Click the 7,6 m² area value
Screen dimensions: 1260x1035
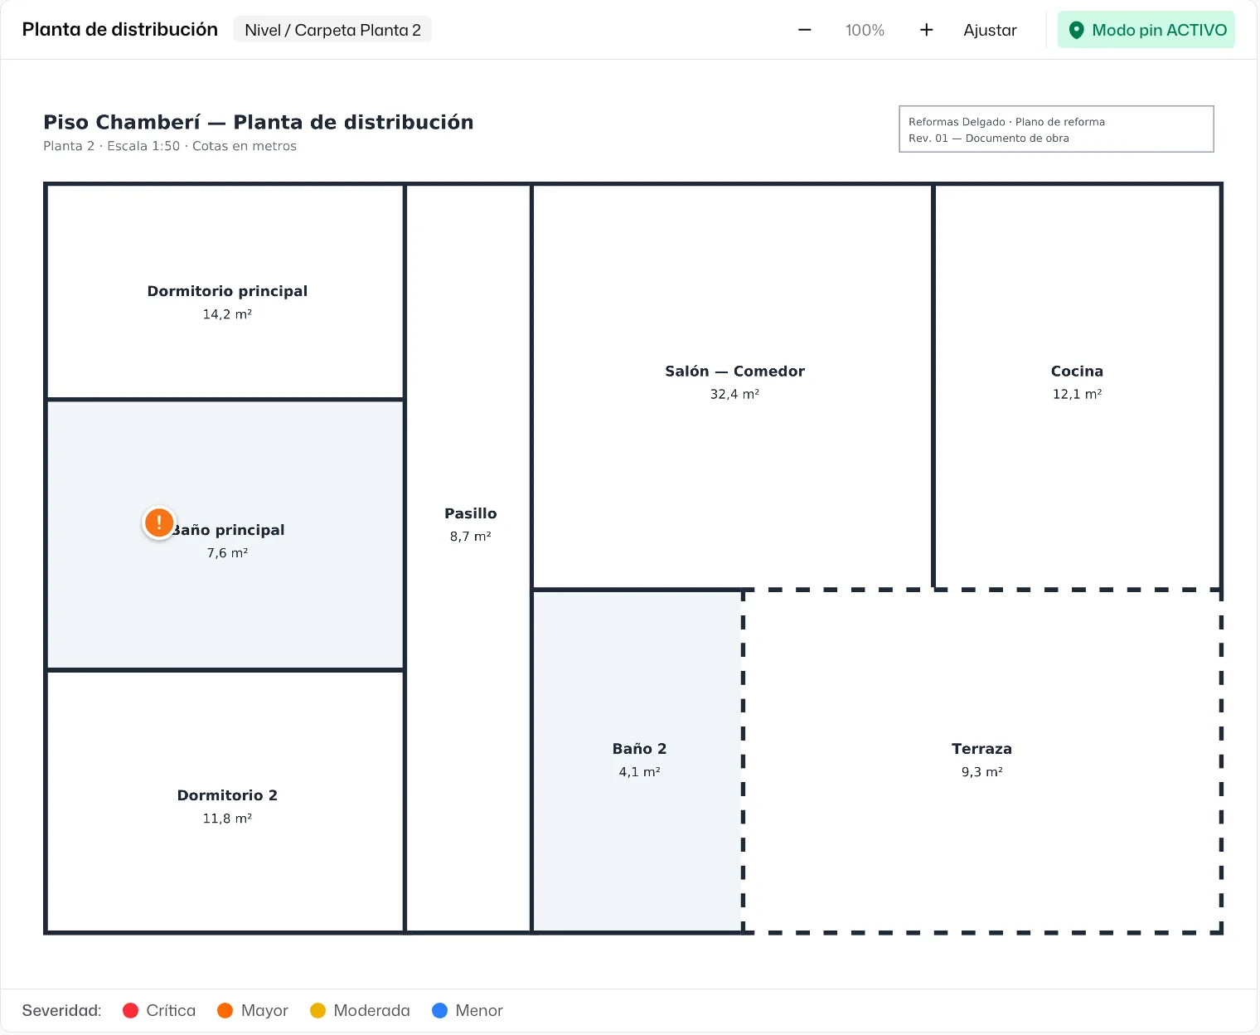click(x=227, y=553)
